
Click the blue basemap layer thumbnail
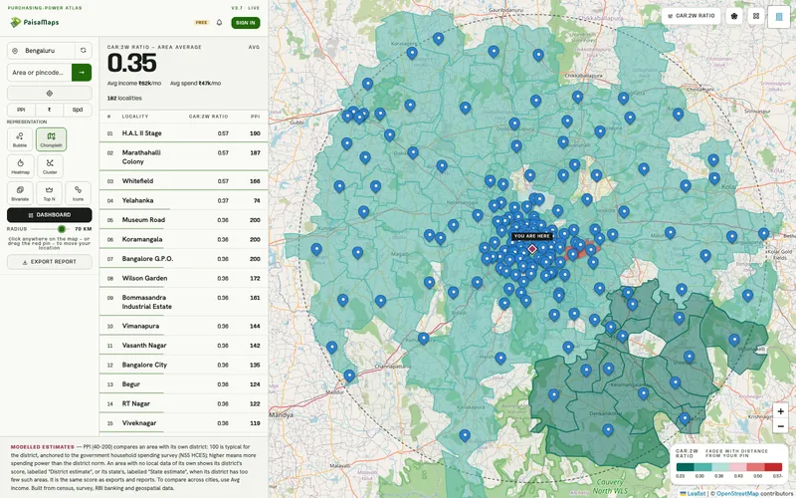click(x=779, y=16)
